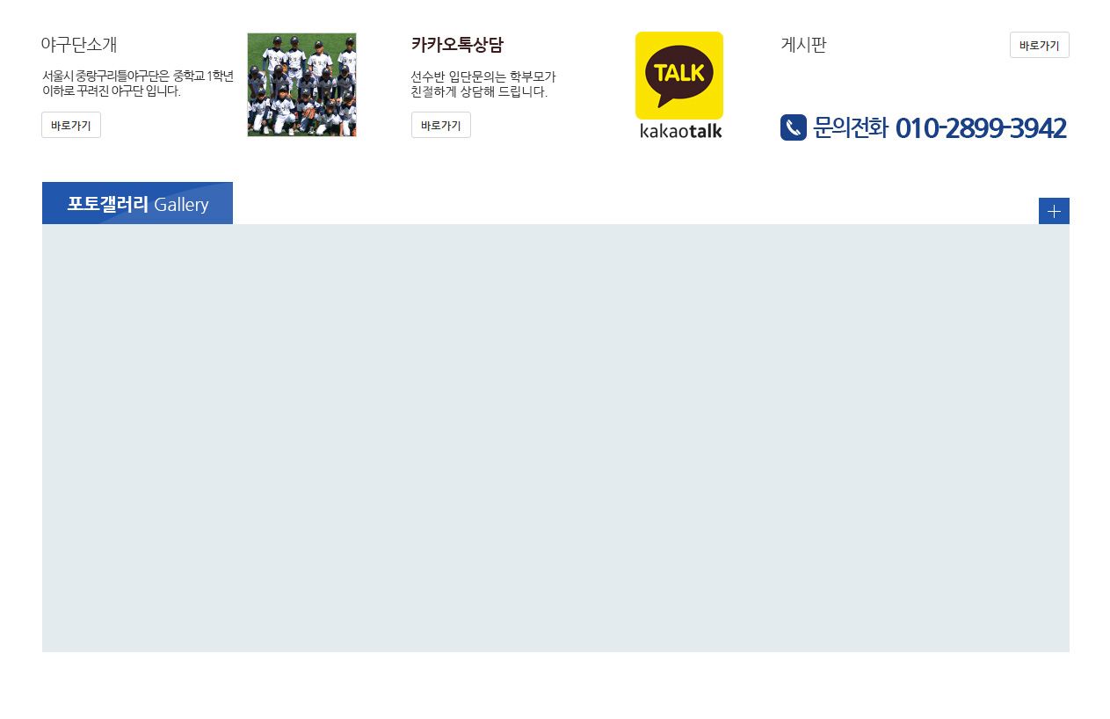Go to 게시판 via its 바로가기 button
1110x719 pixels.
point(1040,45)
